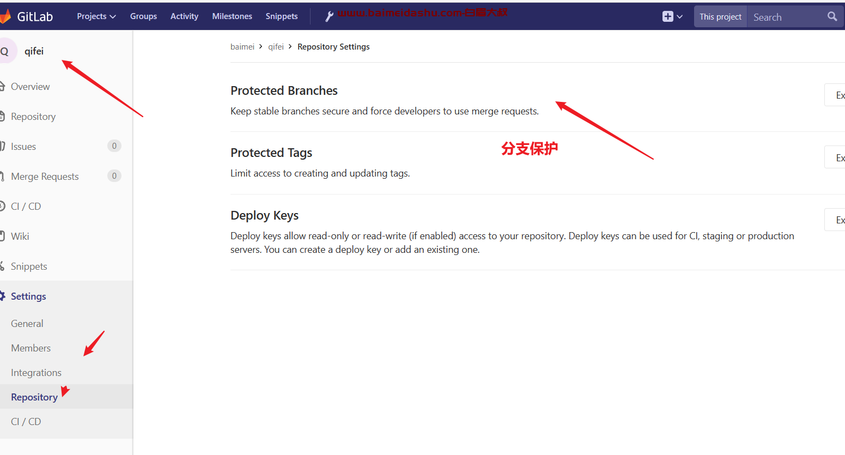
Task: Click the baimei breadcrumb link
Action: click(242, 47)
